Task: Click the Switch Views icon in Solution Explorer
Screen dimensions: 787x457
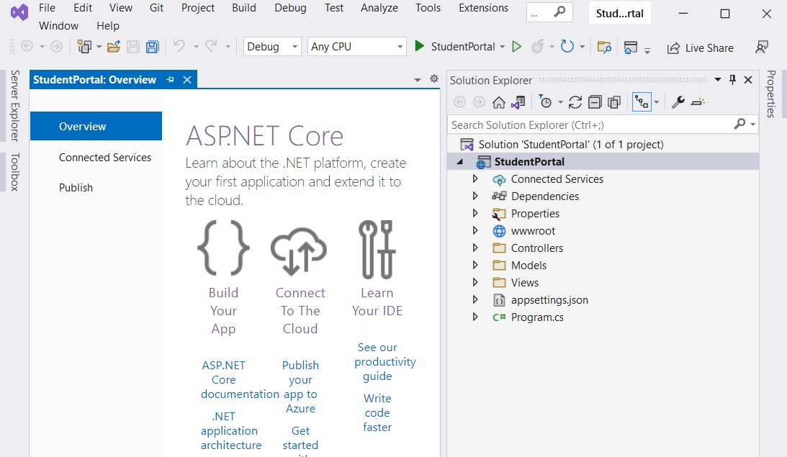Action: pyautogui.click(x=518, y=102)
